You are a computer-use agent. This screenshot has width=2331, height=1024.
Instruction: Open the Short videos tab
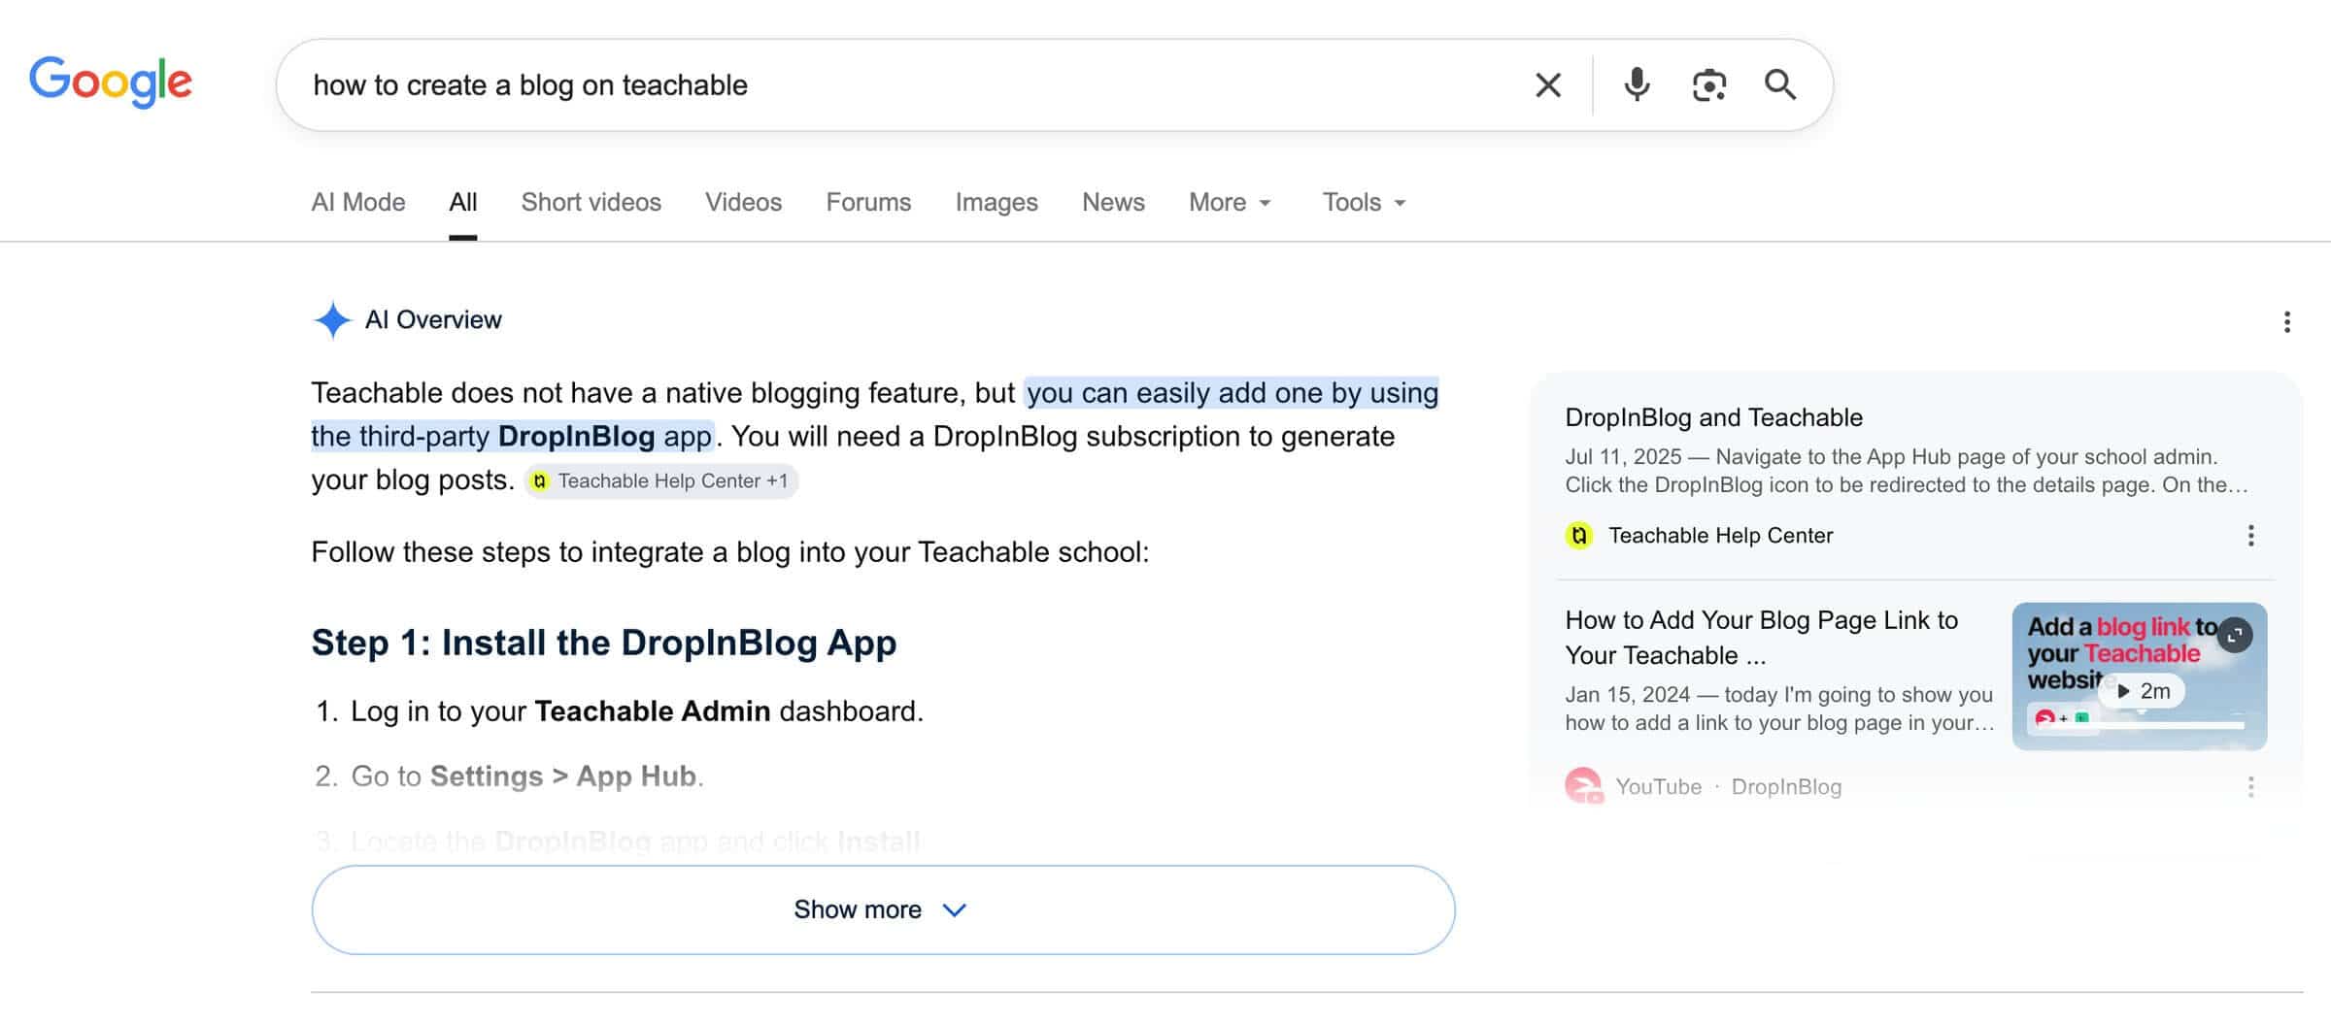pyautogui.click(x=591, y=202)
